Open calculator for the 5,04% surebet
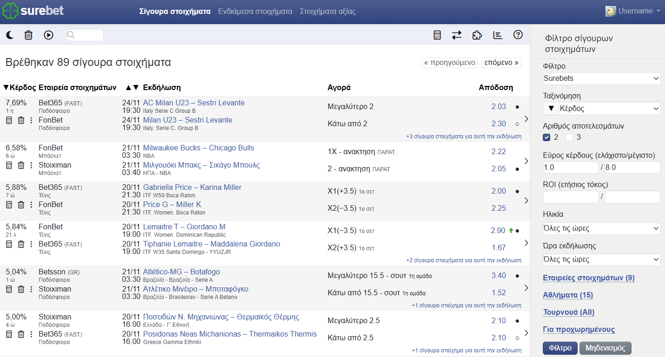Viewport: 665px width, 357px height. click(x=9, y=289)
